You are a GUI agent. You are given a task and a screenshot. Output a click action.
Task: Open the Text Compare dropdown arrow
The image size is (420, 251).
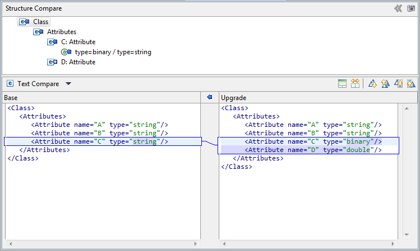coord(68,84)
